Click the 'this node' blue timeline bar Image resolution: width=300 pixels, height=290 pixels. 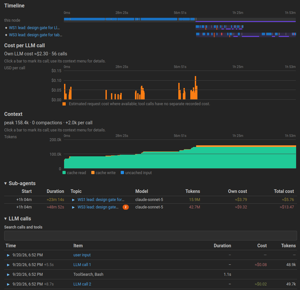point(130,19)
